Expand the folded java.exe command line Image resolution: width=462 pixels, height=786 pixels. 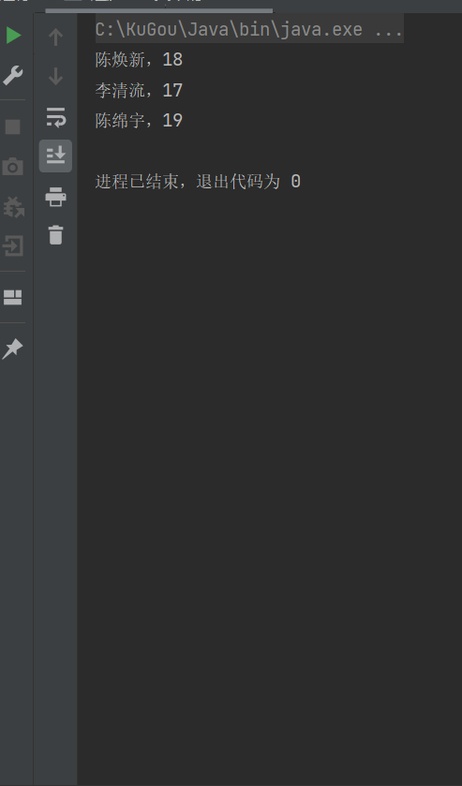click(249, 30)
